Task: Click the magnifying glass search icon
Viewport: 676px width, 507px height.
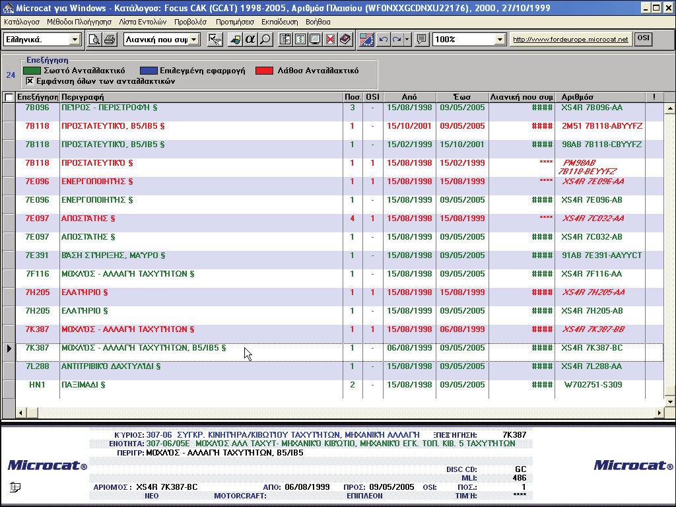Action: point(265,40)
